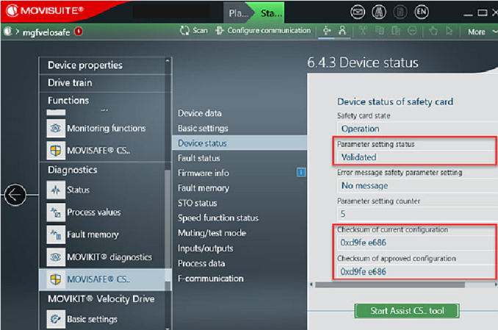Open Process values icon
Viewport: 498px width, 330px height.
56,212
